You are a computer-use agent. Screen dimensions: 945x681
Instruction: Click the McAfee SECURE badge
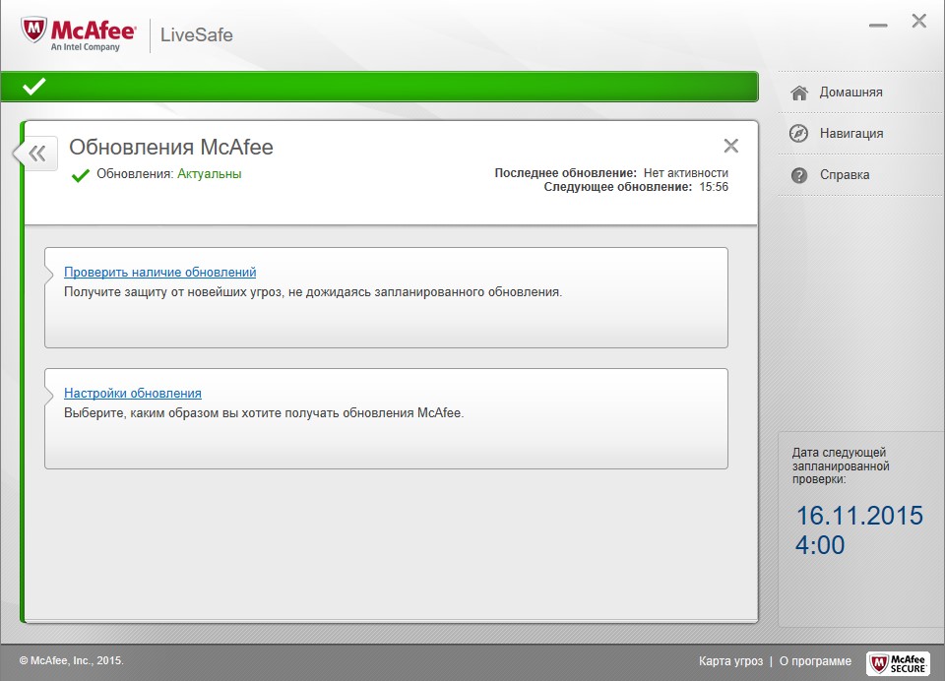tap(899, 663)
